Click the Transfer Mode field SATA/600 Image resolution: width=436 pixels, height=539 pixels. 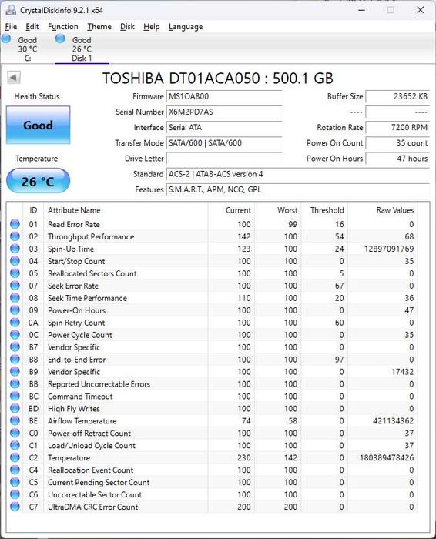click(x=224, y=143)
